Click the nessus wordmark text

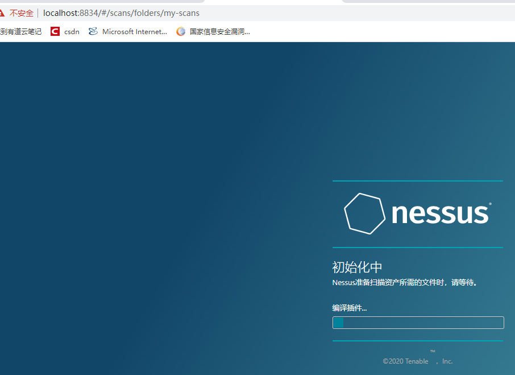click(441, 213)
